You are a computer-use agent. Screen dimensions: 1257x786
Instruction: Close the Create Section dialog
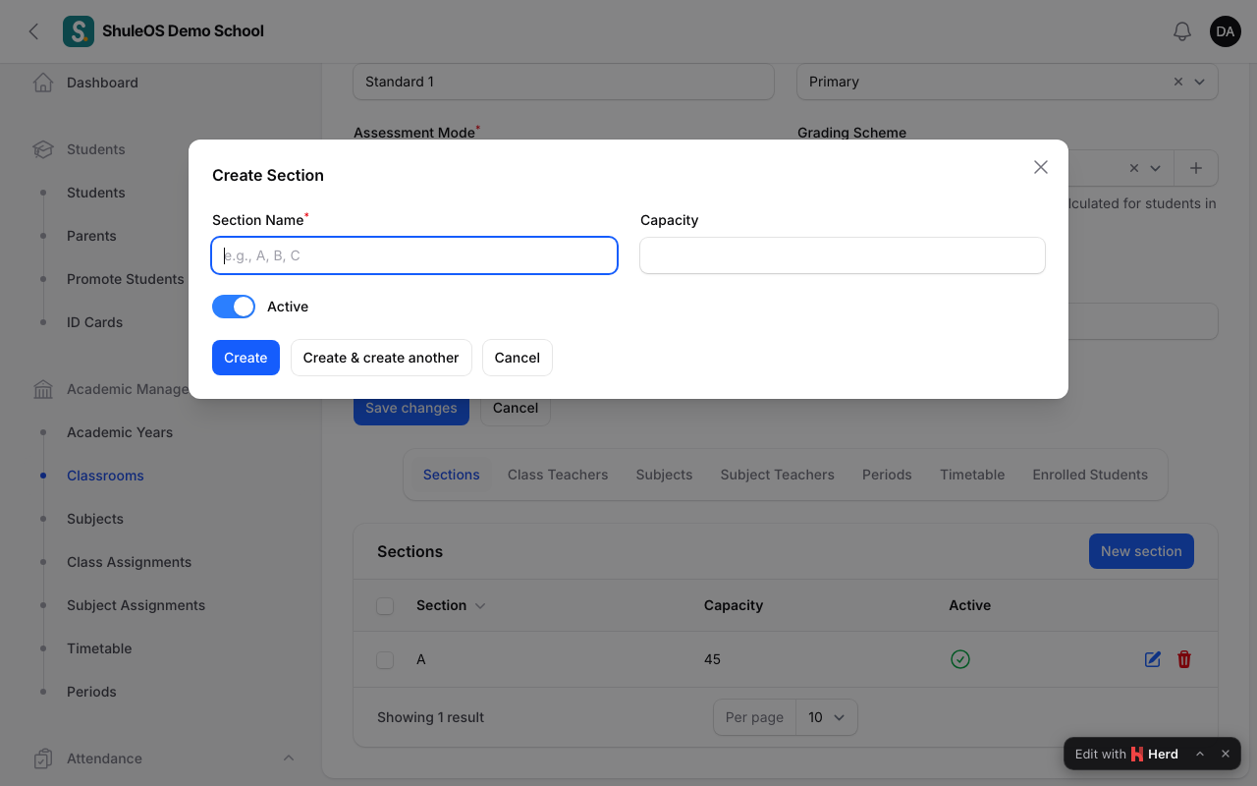(x=1041, y=167)
